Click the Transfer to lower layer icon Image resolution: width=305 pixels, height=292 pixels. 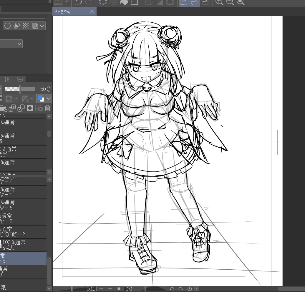[x=12, y=109]
